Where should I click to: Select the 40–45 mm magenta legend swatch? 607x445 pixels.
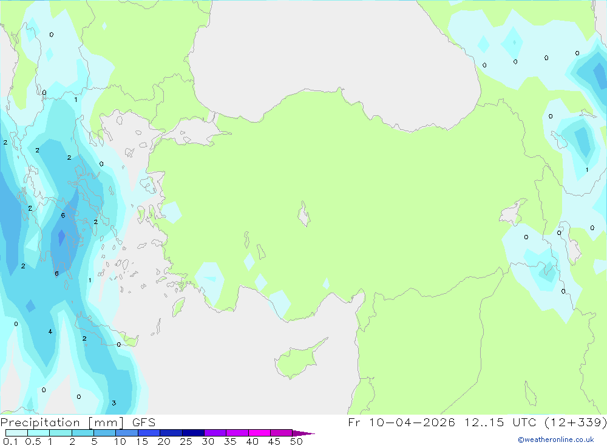pos(259,433)
